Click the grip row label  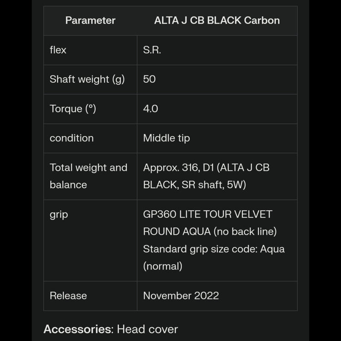(x=59, y=214)
